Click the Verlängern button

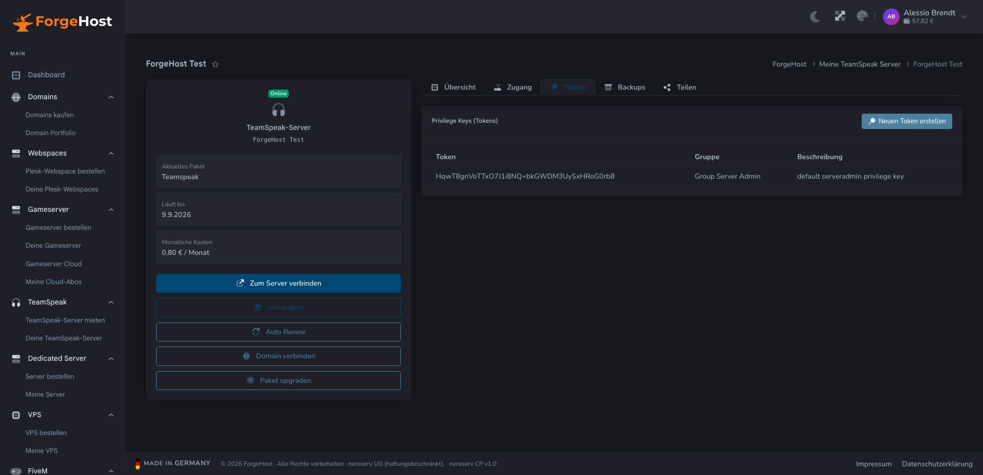279,308
